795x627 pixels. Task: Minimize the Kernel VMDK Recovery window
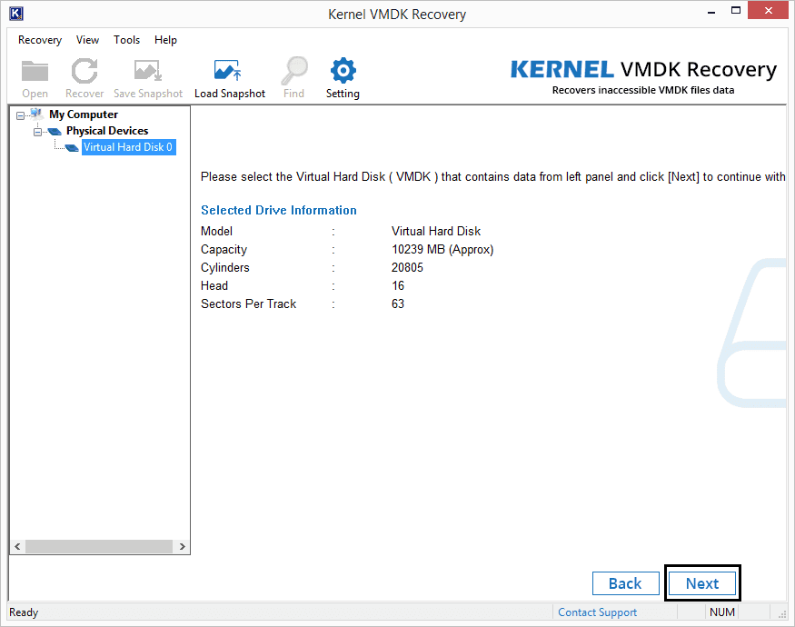[711, 11]
